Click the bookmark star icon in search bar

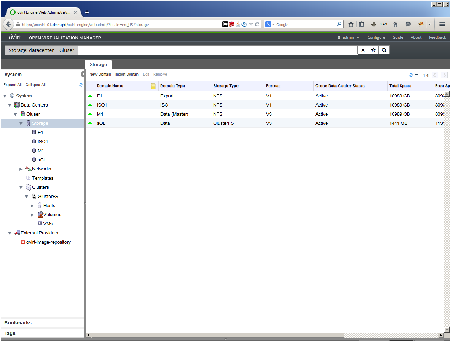pos(373,50)
